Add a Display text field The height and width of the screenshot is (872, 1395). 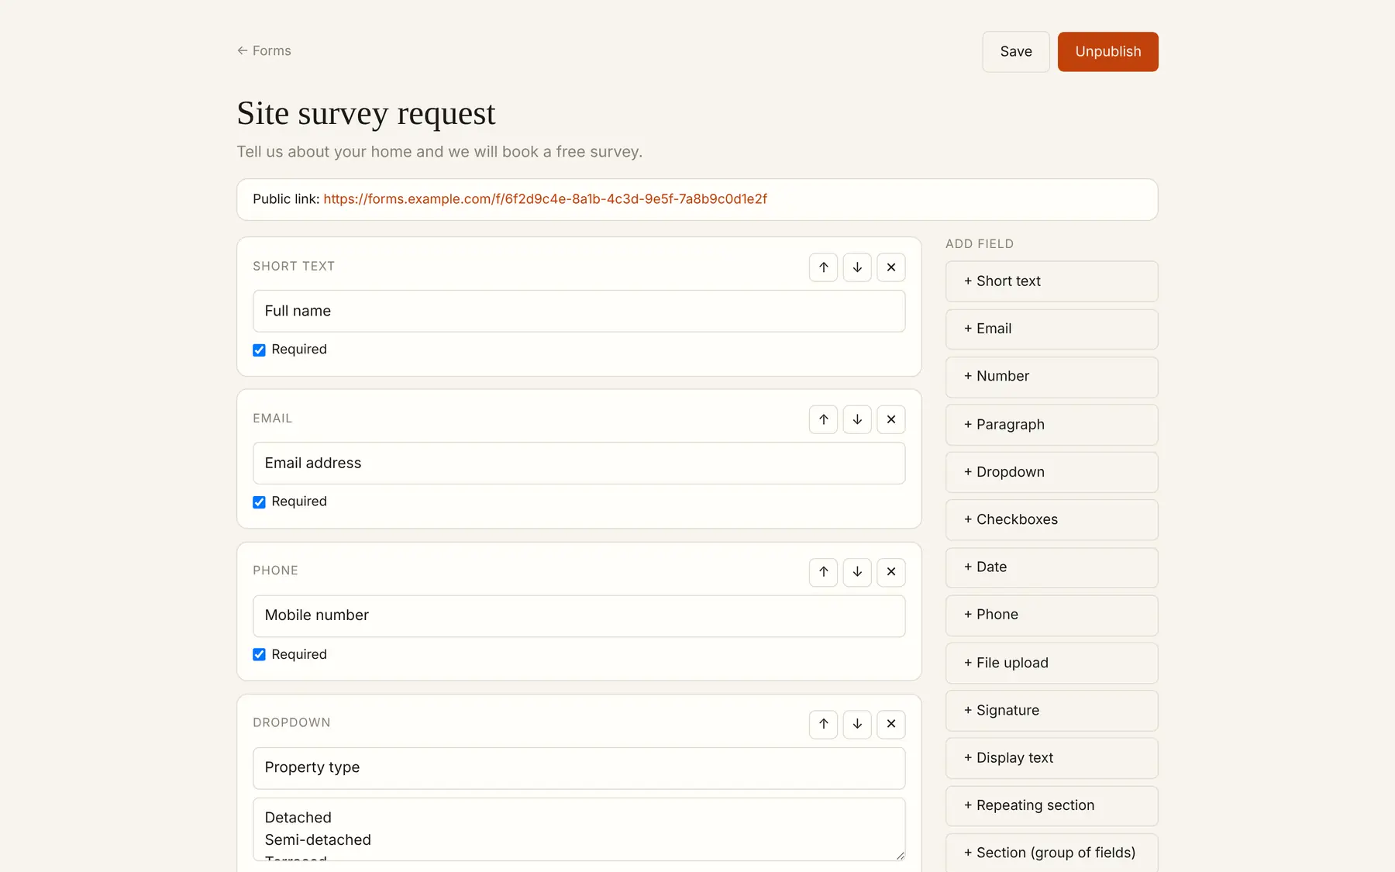click(1052, 758)
